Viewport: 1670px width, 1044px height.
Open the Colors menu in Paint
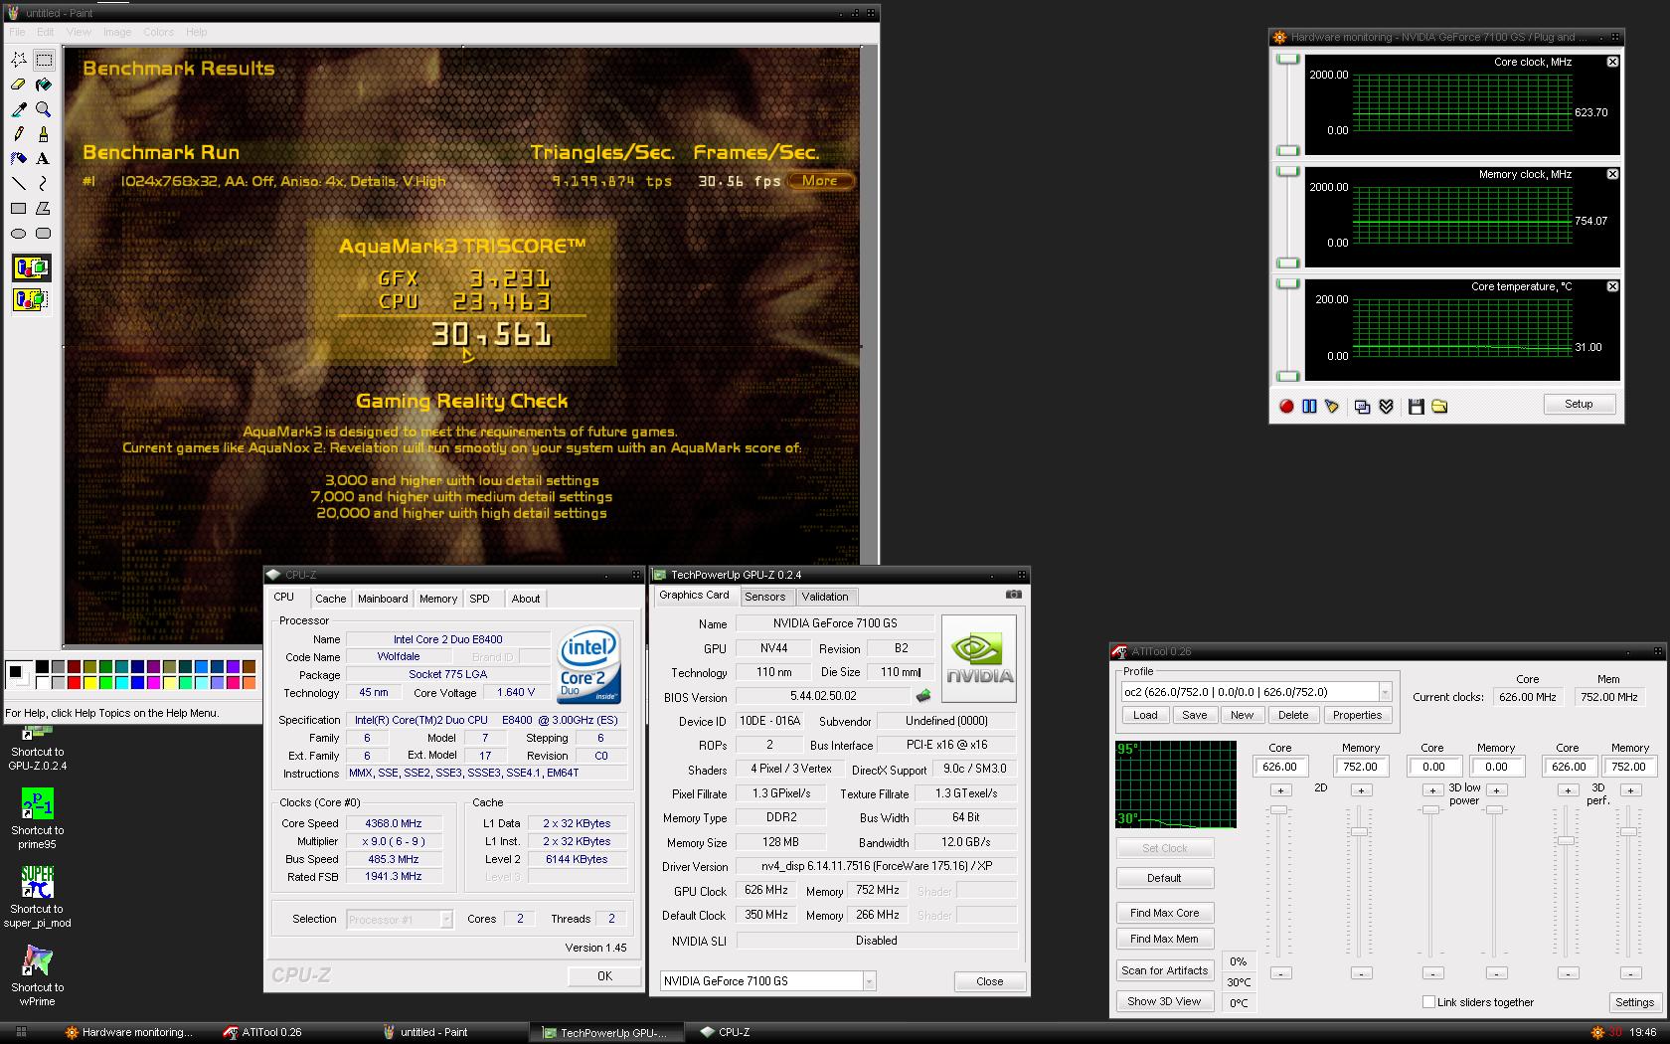158,32
